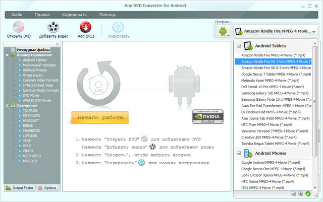The height and width of the screenshot is (202, 323).
Task: Choose Acer Iconia Tab A500 profile
Action: pyautogui.click(x=274, y=118)
